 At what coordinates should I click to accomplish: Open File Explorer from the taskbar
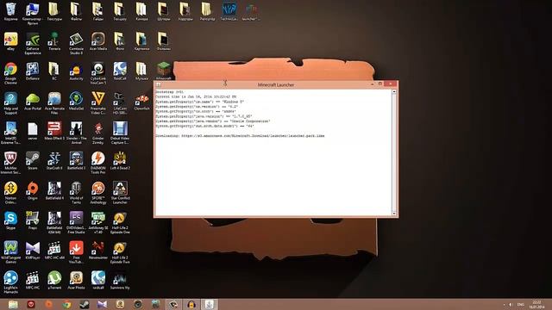(13, 304)
